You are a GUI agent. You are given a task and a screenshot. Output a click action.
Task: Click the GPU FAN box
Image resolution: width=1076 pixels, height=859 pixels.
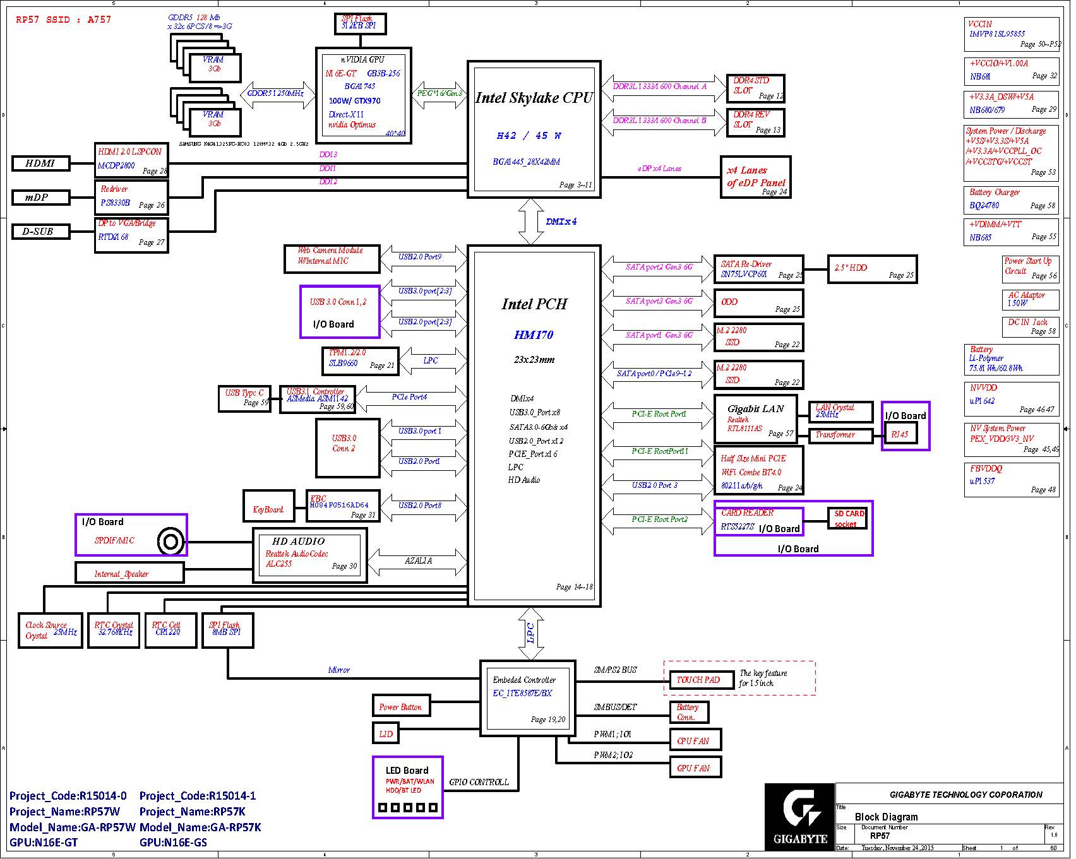click(695, 767)
